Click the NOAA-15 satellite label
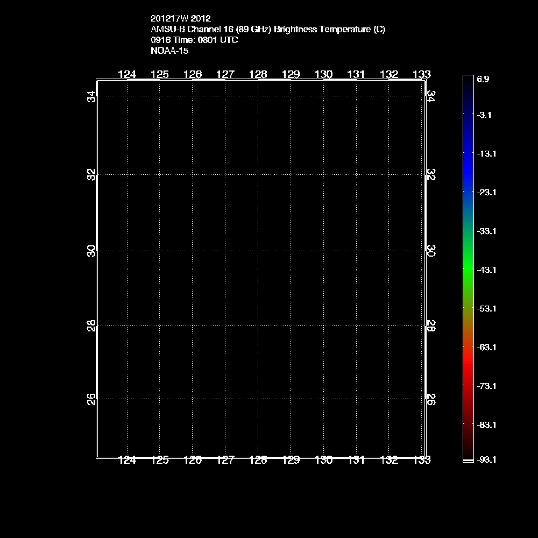Screen dimensions: 538x538 [x=169, y=51]
